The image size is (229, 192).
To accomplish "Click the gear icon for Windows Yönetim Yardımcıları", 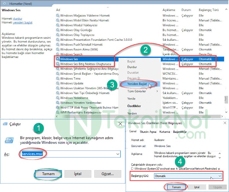I will coord(58,103).
